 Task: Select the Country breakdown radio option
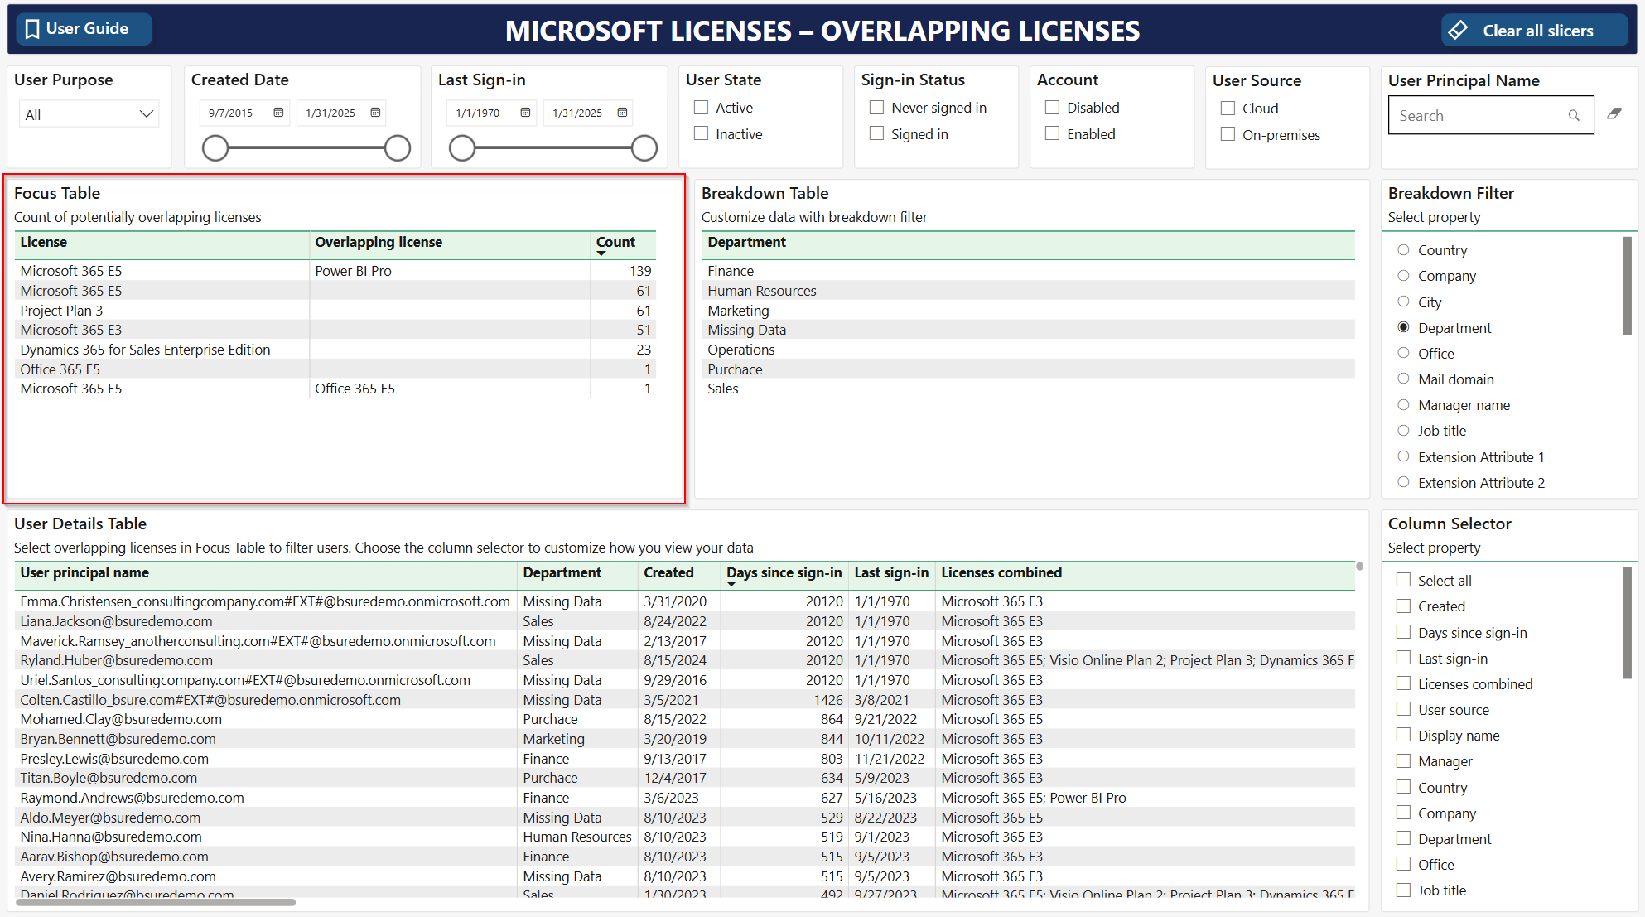pos(1403,250)
